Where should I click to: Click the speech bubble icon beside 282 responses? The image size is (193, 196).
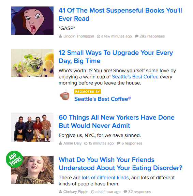click(136, 36)
